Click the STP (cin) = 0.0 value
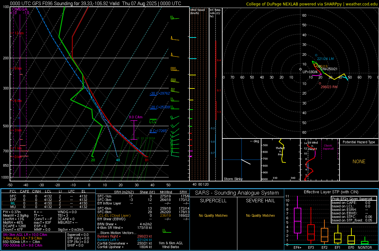 [78, 238]
